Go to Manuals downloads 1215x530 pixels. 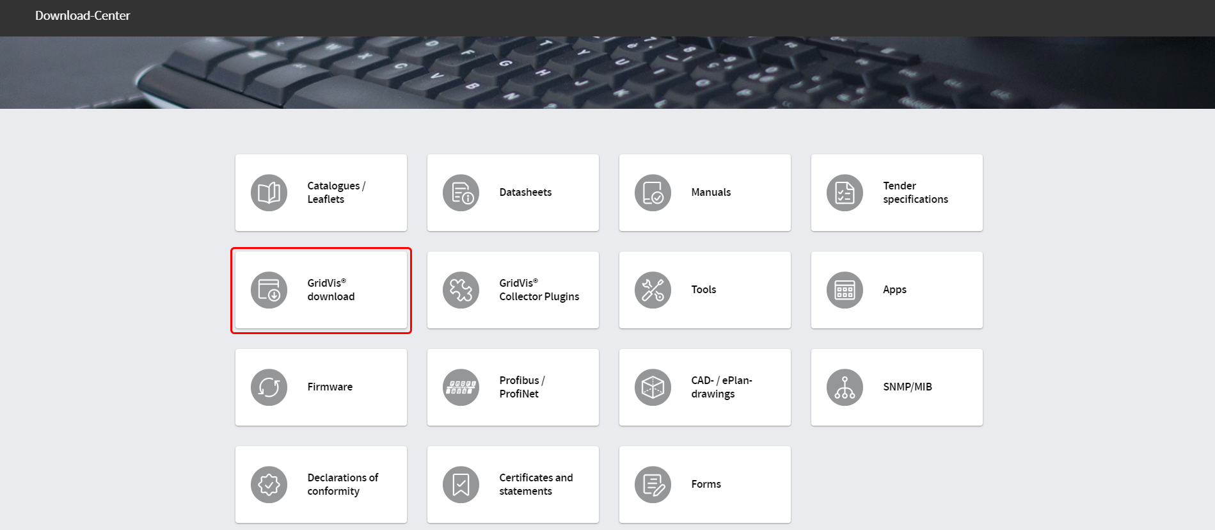click(x=705, y=193)
